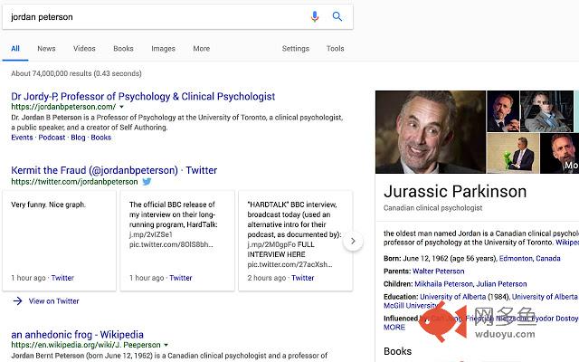Click 'About 74,000,000 results' stats text
Viewport: 579px width, 362px height.
coord(76,73)
